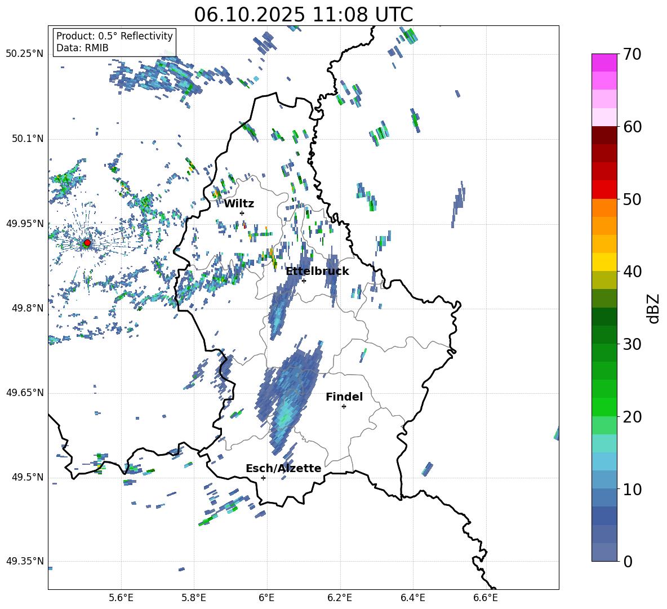Click the magenta top colorbar segment
Screen dimensions: 667x609
[x=604, y=63]
